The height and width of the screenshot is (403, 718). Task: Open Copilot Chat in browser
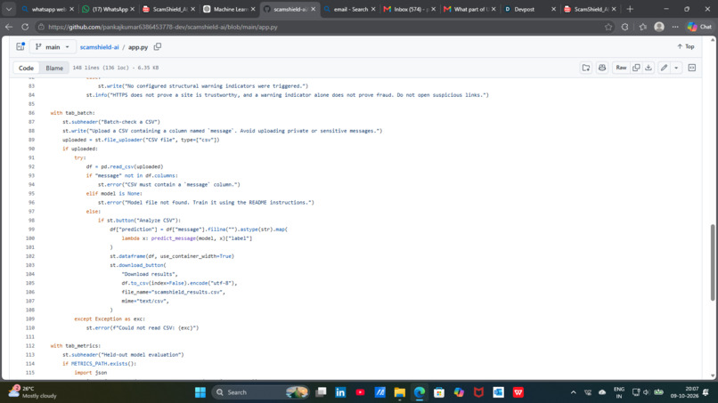(699, 27)
